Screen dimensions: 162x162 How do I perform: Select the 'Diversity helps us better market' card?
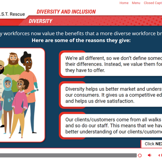tap(111, 95)
